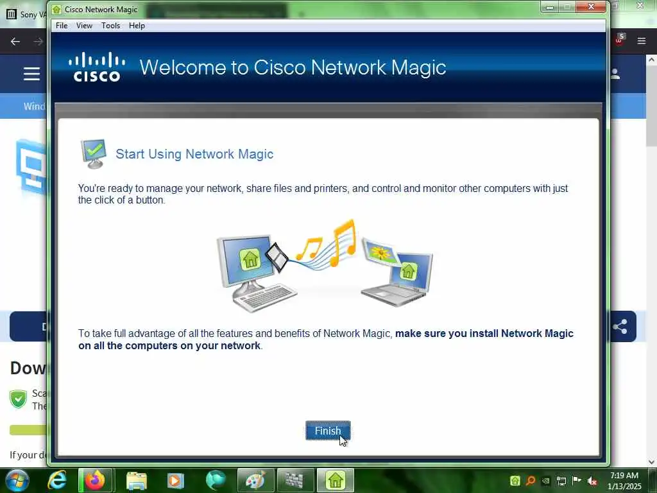Screen dimensions: 657x493
Task: Click the browser scrollbar down arrow
Action: coord(651,462)
